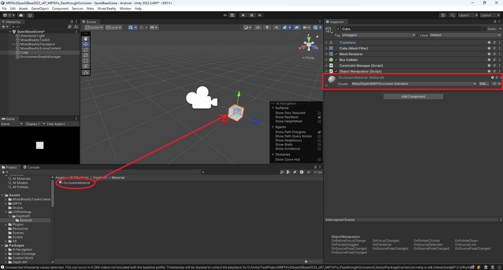The image size is (503, 270).
Task: Select the Rect Transform tool
Action: [86, 61]
